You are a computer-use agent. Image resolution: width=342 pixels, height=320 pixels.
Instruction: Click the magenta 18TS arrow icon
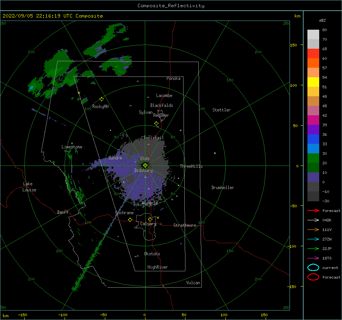point(313,258)
